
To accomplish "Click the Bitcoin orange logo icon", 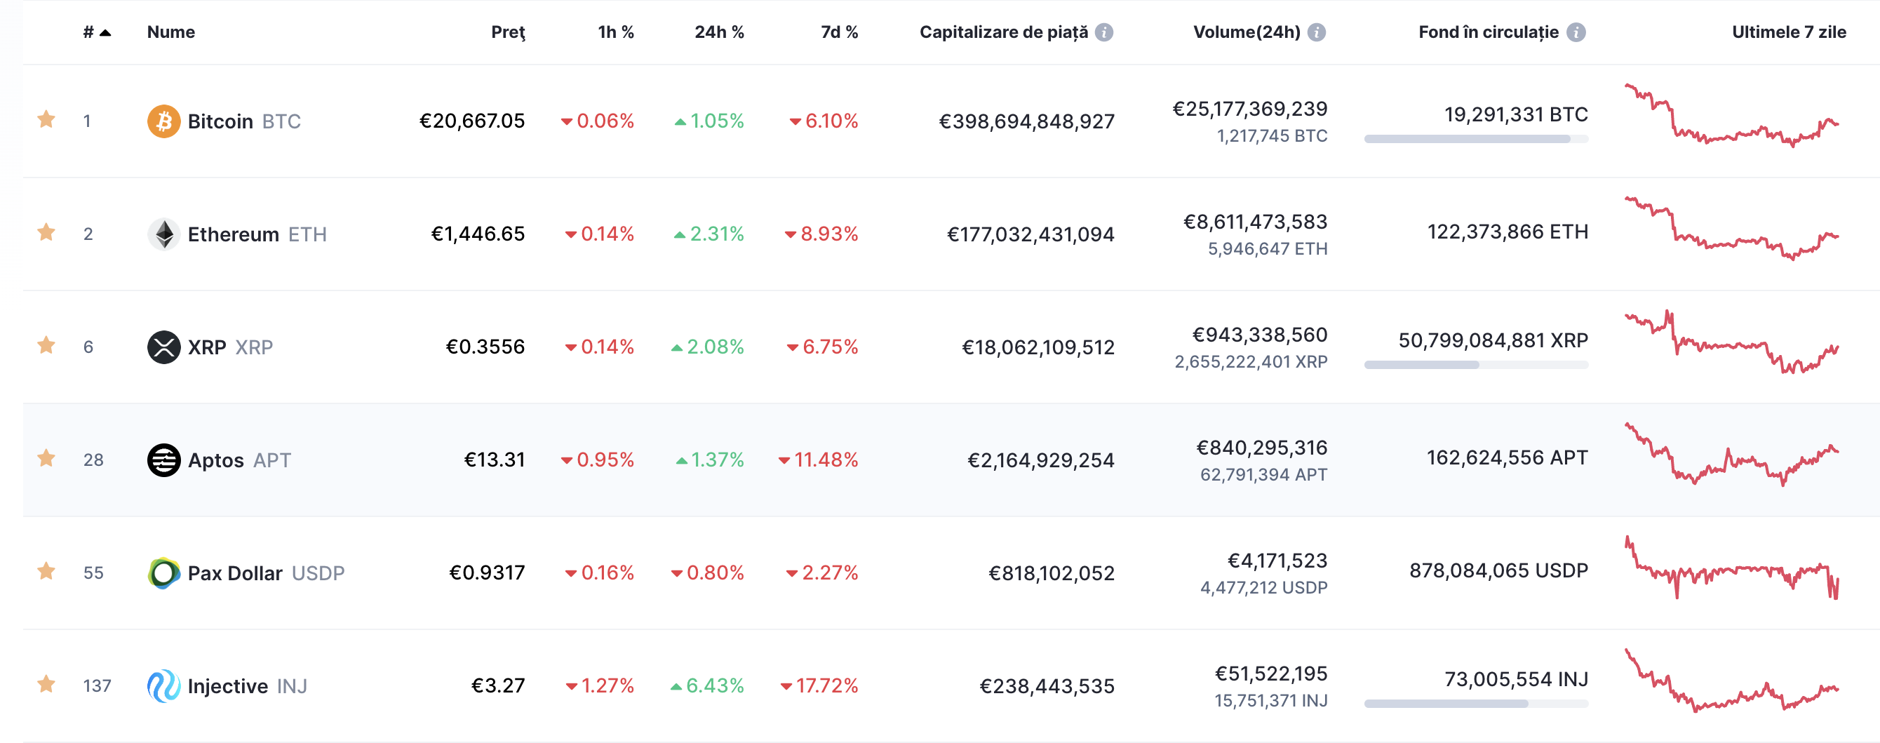I will (x=163, y=121).
